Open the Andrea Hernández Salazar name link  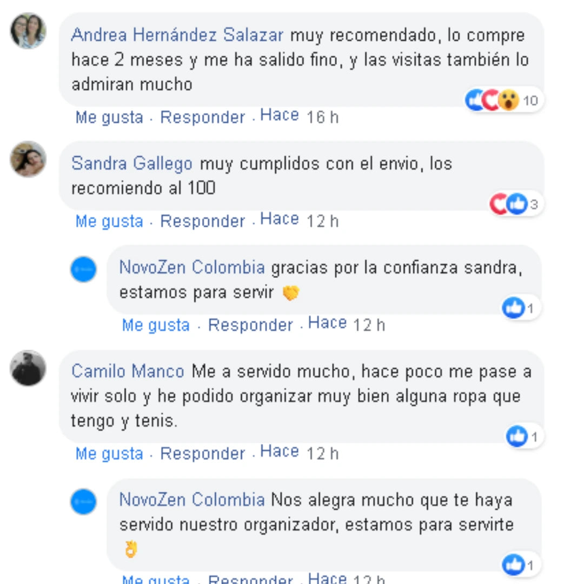[x=177, y=35]
